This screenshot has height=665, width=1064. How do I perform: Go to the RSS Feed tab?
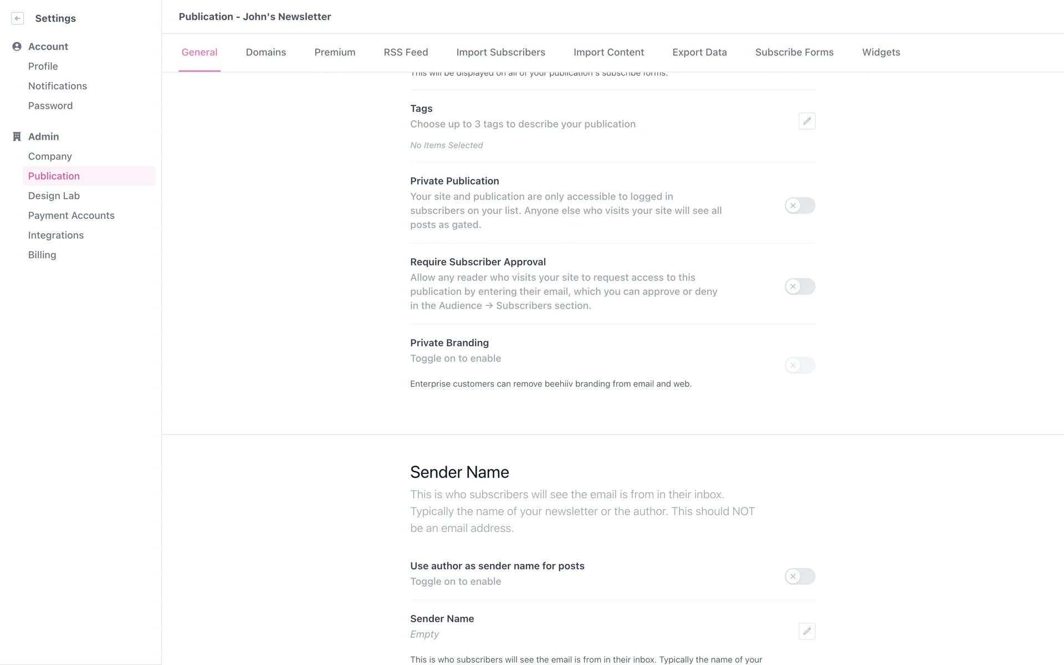(406, 52)
